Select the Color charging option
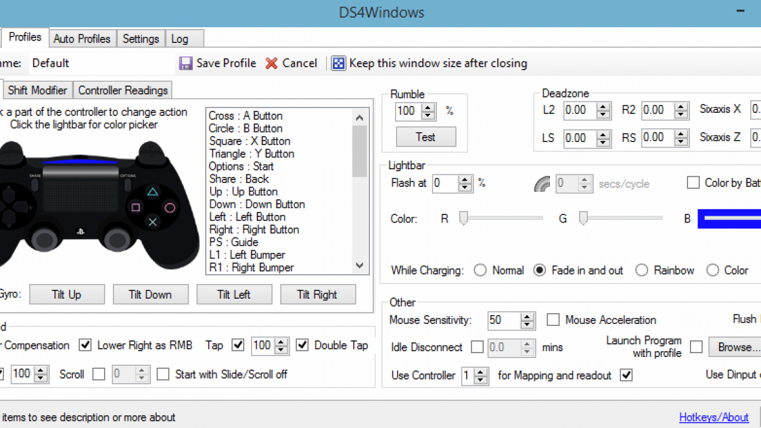 click(713, 270)
